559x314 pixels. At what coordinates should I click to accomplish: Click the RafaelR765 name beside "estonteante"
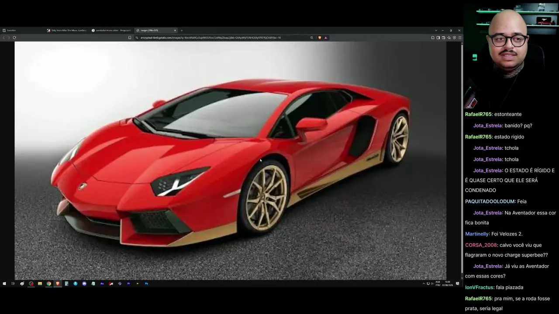pos(478,114)
